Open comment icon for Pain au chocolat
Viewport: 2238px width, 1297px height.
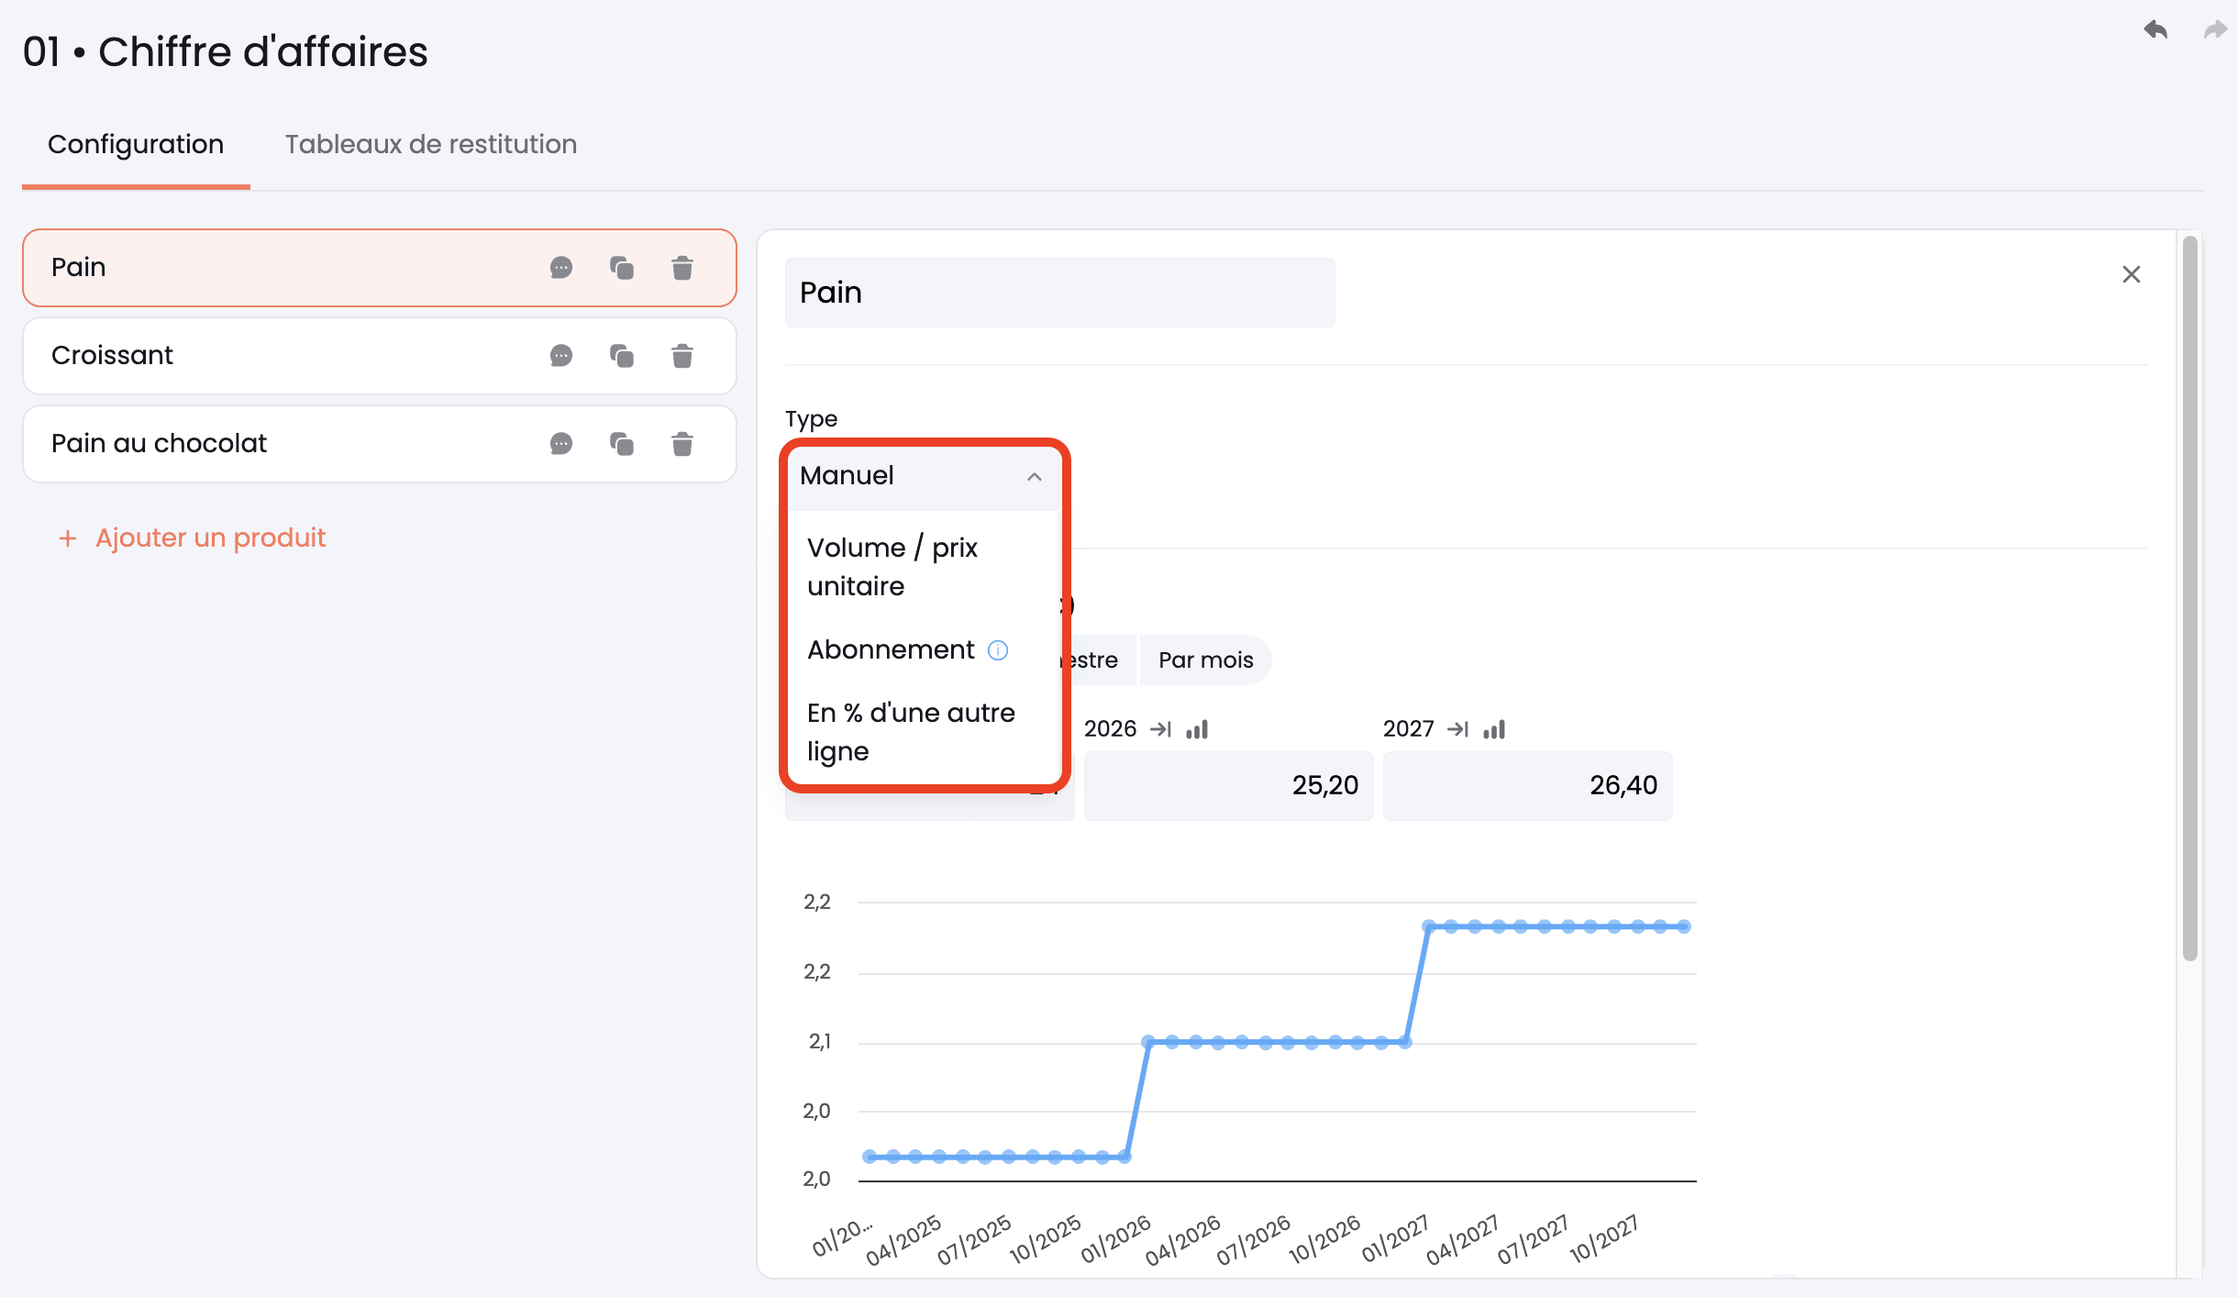click(x=561, y=444)
